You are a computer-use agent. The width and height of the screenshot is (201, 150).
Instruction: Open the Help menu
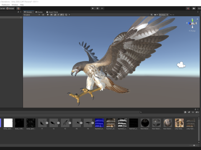click(x=22, y=5)
